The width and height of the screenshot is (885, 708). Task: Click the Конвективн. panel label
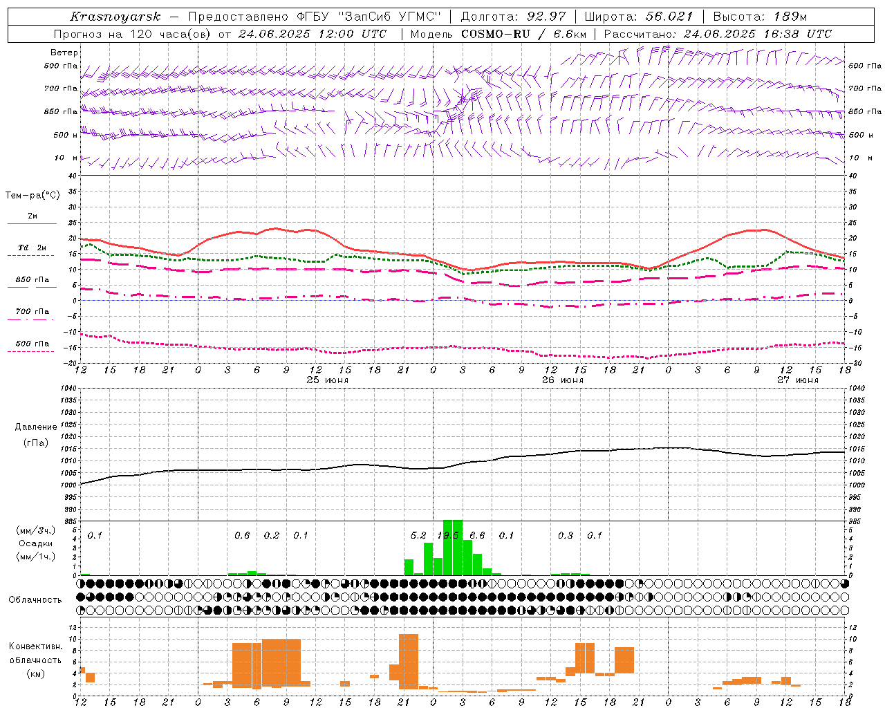pyautogui.click(x=36, y=646)
